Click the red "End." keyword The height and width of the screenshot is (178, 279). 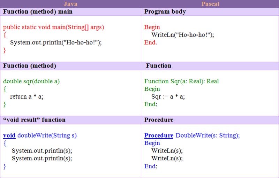click(x=151, y=42)
